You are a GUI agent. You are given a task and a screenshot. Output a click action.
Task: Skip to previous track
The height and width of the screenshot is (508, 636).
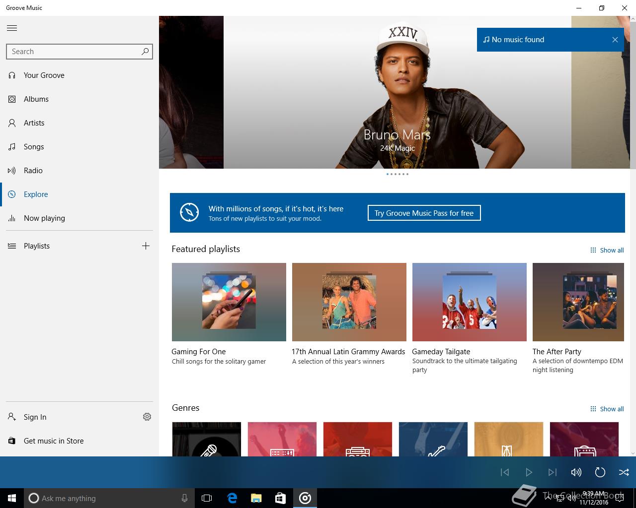505,472
